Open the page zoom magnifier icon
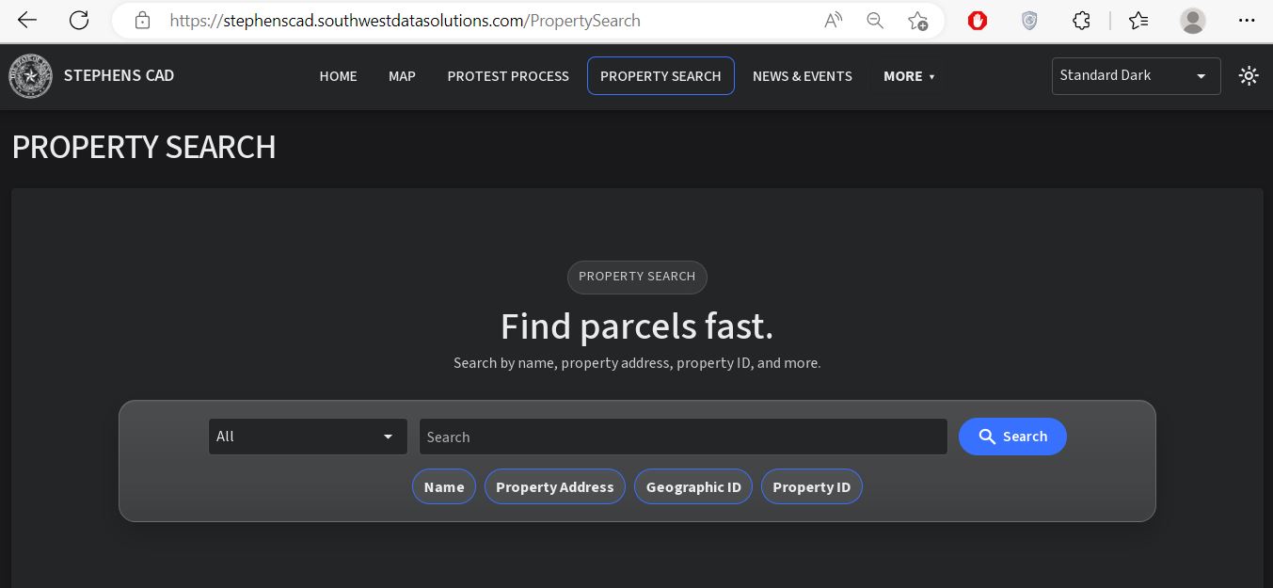This screenshot has height=588, width=1273. tap(874, 20)
